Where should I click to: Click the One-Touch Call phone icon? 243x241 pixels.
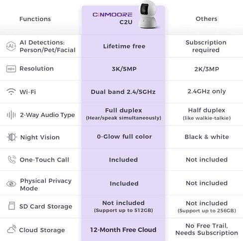pos(12,160)
